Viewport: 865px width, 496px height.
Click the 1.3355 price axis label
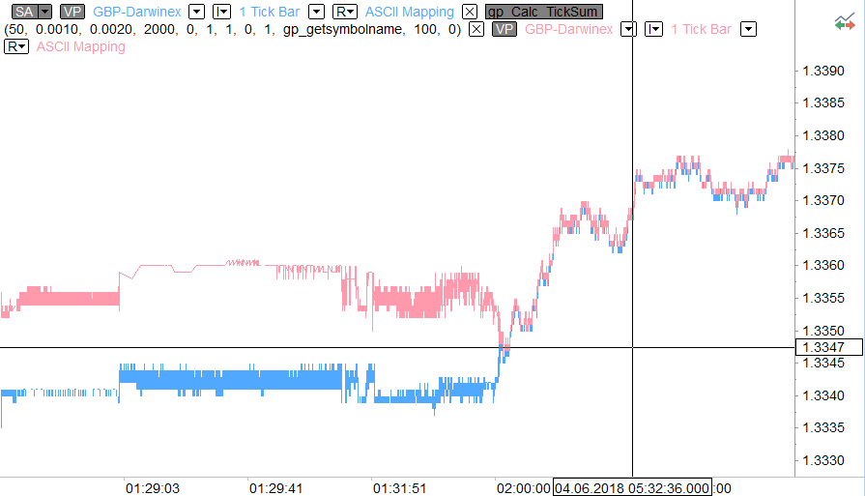823,298
